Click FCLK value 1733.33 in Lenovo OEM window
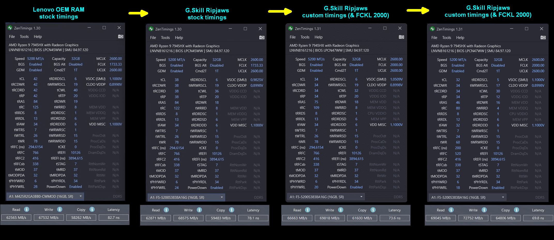Screen dimensions: 554x240 [116, 64]
